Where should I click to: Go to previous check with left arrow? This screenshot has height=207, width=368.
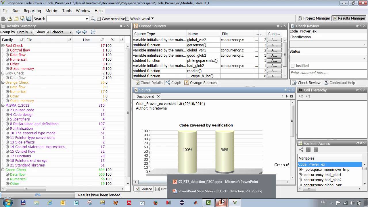(78, 32)
